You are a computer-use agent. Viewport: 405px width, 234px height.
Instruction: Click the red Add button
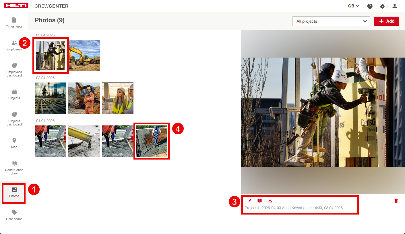pyautogui.click(x=386, y=21)
